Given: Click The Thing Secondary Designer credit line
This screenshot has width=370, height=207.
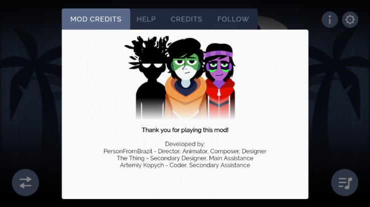Looking at the screenshot, I should 185,158.
